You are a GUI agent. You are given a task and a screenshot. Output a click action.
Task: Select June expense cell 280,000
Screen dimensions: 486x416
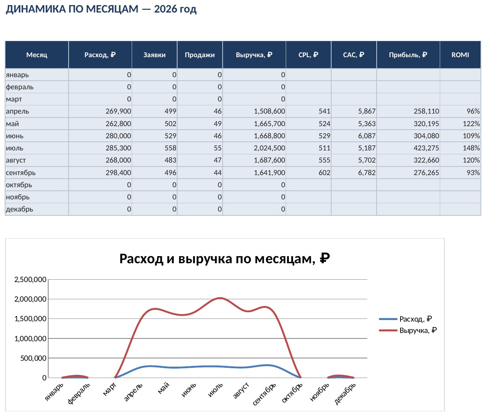(x=100, y=136)
